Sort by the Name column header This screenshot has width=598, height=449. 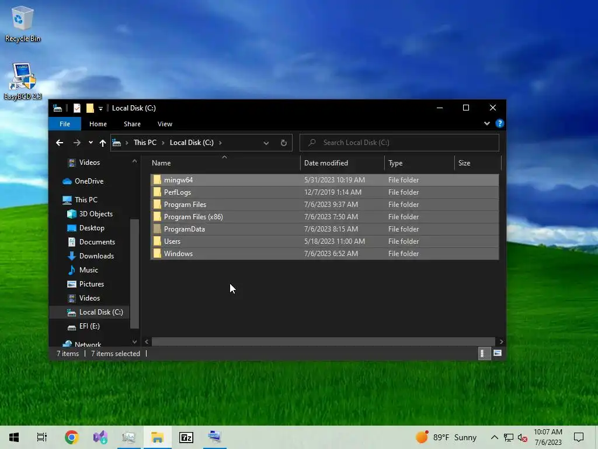(x=224, y=163)
